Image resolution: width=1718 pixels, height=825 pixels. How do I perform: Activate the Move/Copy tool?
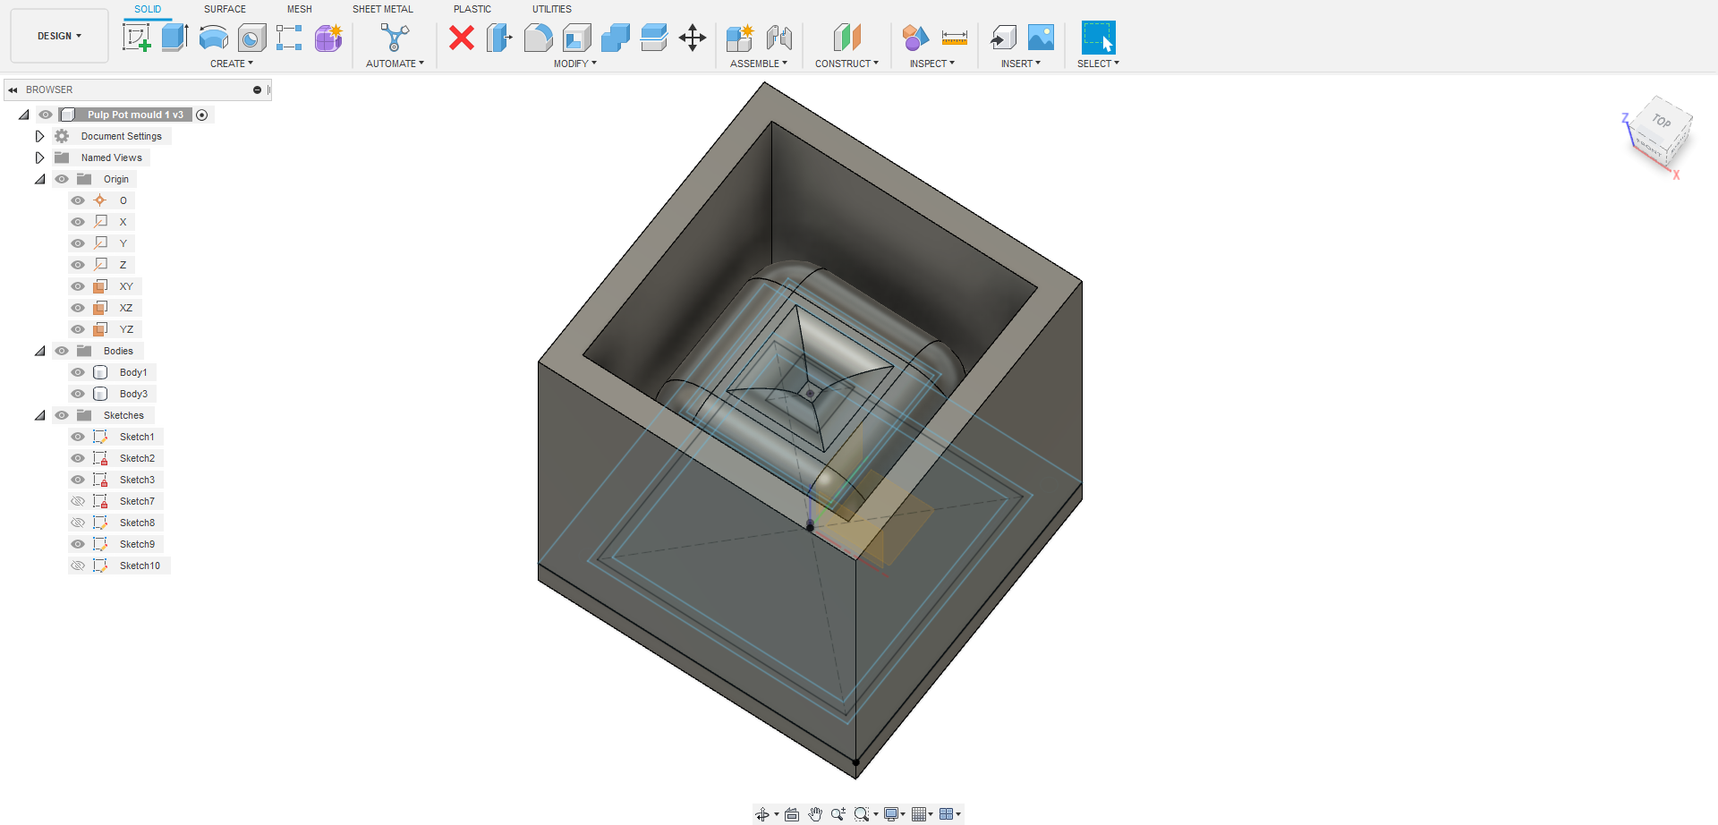pos(693,38)
